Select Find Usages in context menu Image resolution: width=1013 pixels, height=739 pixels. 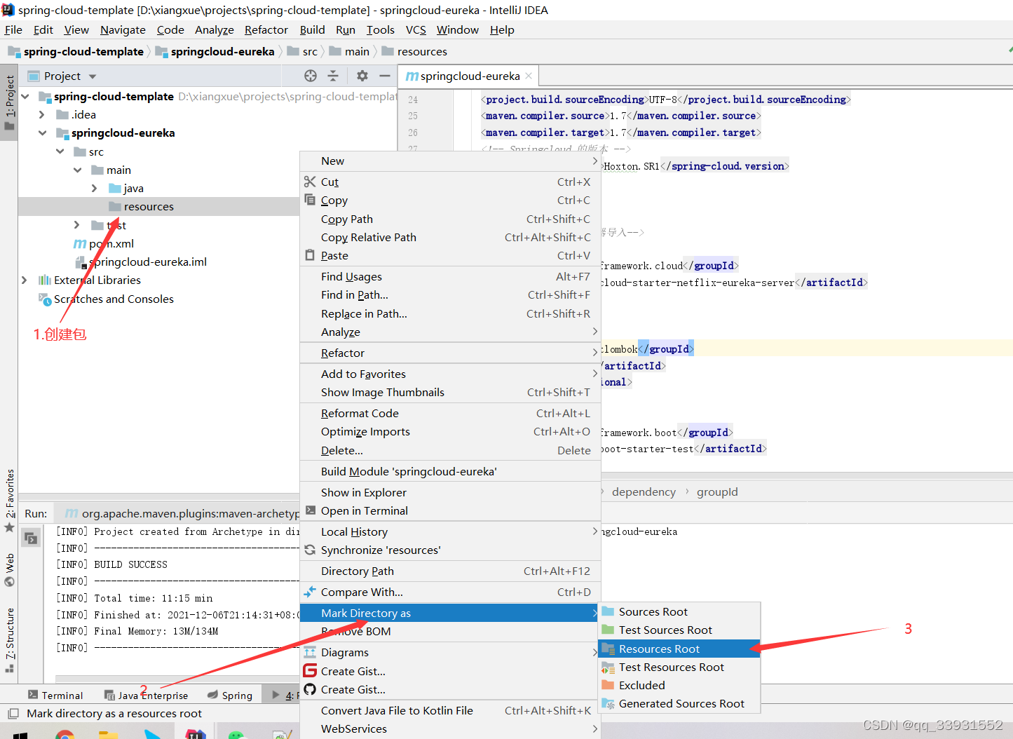[x=450, y=276]
